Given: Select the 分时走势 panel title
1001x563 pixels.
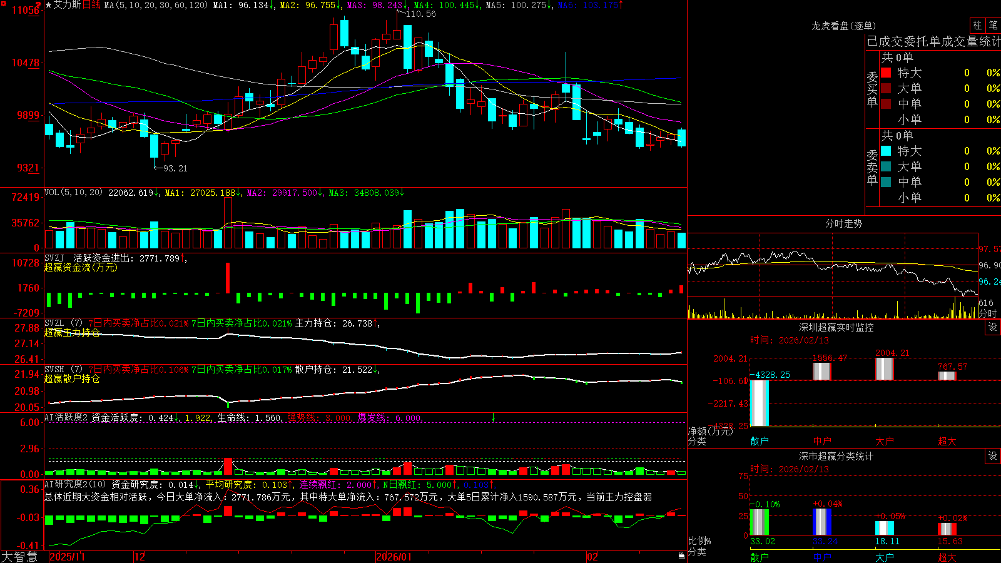Looking at the screenshot, I should (843, 223).
